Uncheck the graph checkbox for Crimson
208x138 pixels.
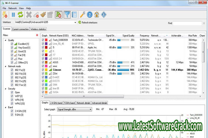click(x=43, y=70)
